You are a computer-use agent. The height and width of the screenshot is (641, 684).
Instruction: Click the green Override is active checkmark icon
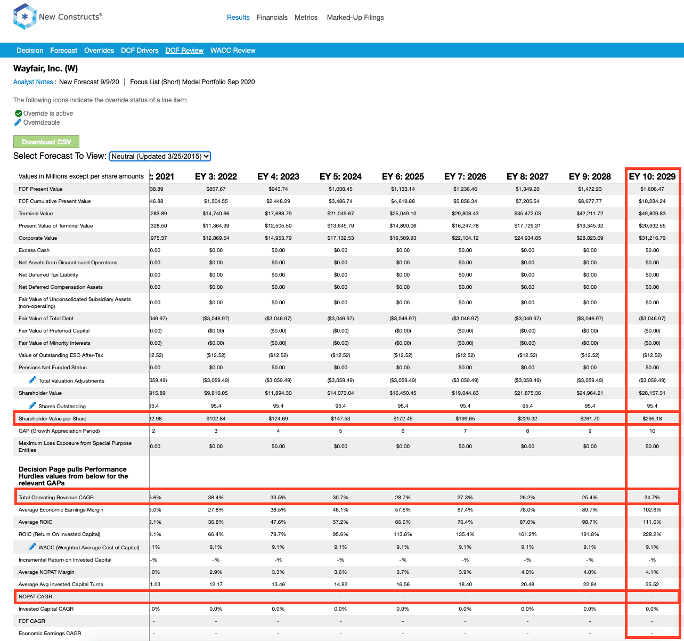[18, 113]
